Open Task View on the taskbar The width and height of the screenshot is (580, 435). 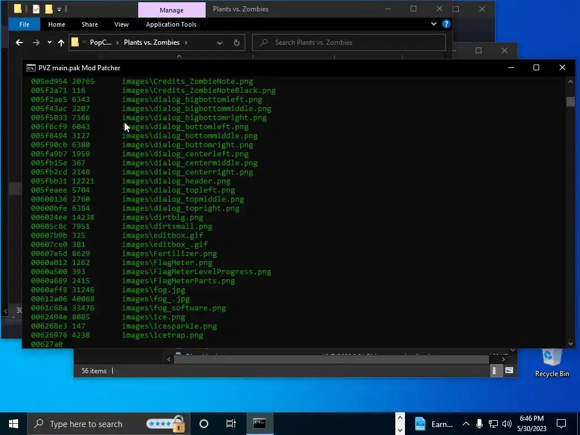coord(231,424)
